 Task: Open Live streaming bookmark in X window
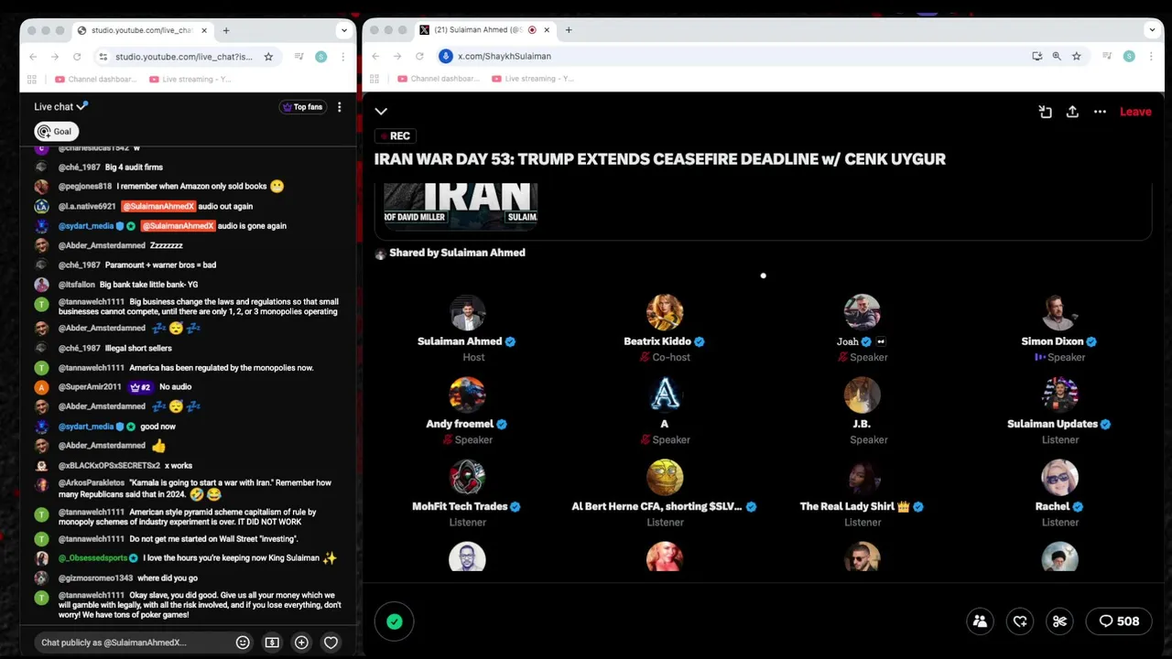[x=533, y=79]
